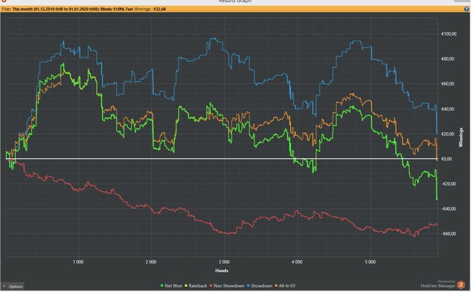Click the €100,00 axis label

449,34
